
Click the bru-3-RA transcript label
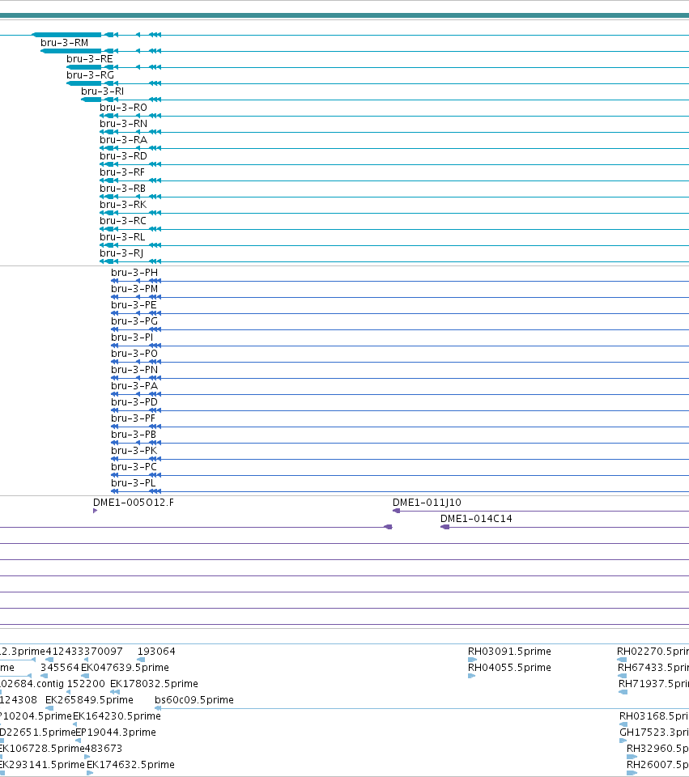pyautogui.click(x=123, y=140)
